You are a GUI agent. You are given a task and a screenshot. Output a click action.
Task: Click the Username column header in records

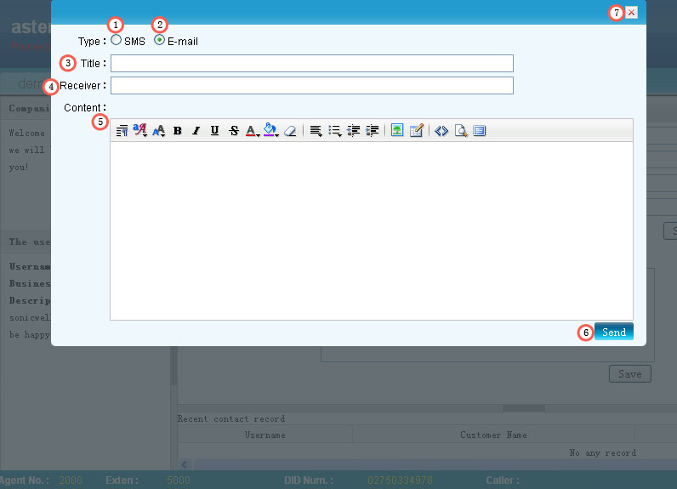click(x=265, y=435)
